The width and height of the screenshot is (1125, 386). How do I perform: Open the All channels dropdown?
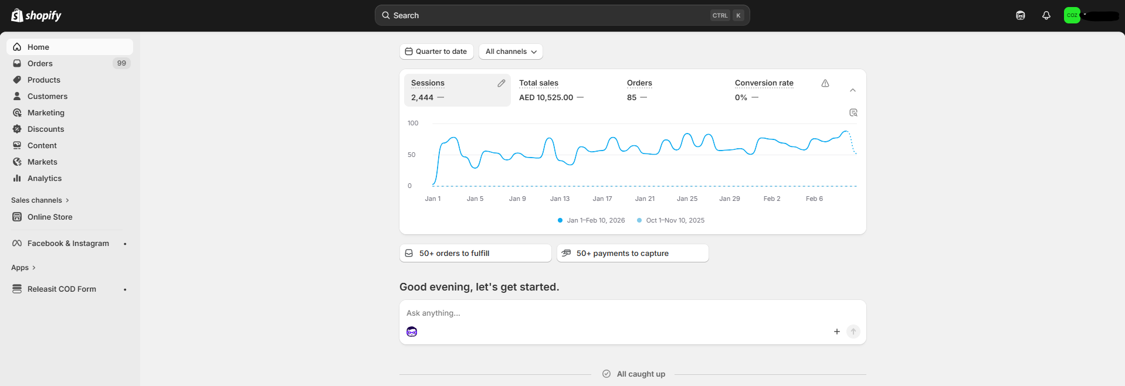(x=510, y=52)
